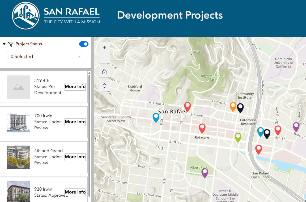This screenshot has height=202, width=306.
Task: Click '519 4th' project title
Action: [42, 80]
